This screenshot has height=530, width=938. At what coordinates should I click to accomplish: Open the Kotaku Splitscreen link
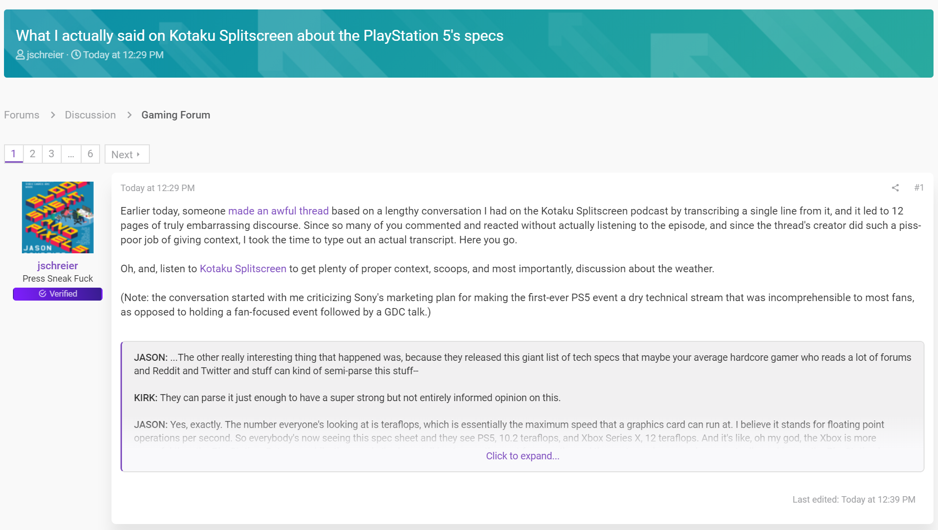click(243, 269)
